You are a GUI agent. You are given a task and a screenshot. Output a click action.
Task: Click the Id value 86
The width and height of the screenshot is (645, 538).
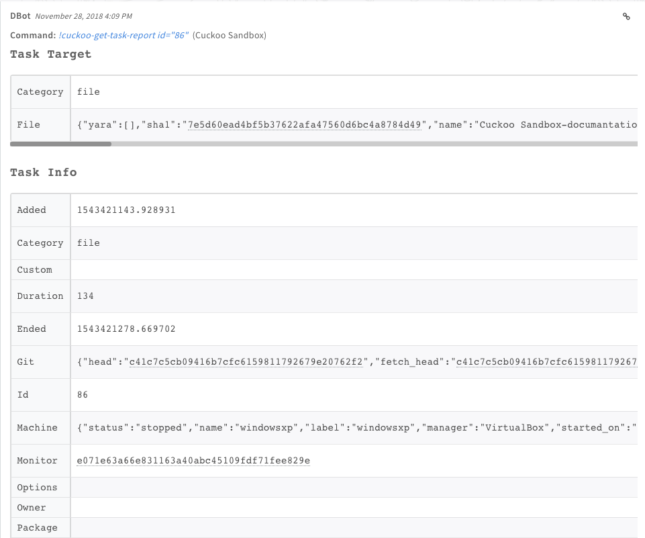click(x=83, y=395)
